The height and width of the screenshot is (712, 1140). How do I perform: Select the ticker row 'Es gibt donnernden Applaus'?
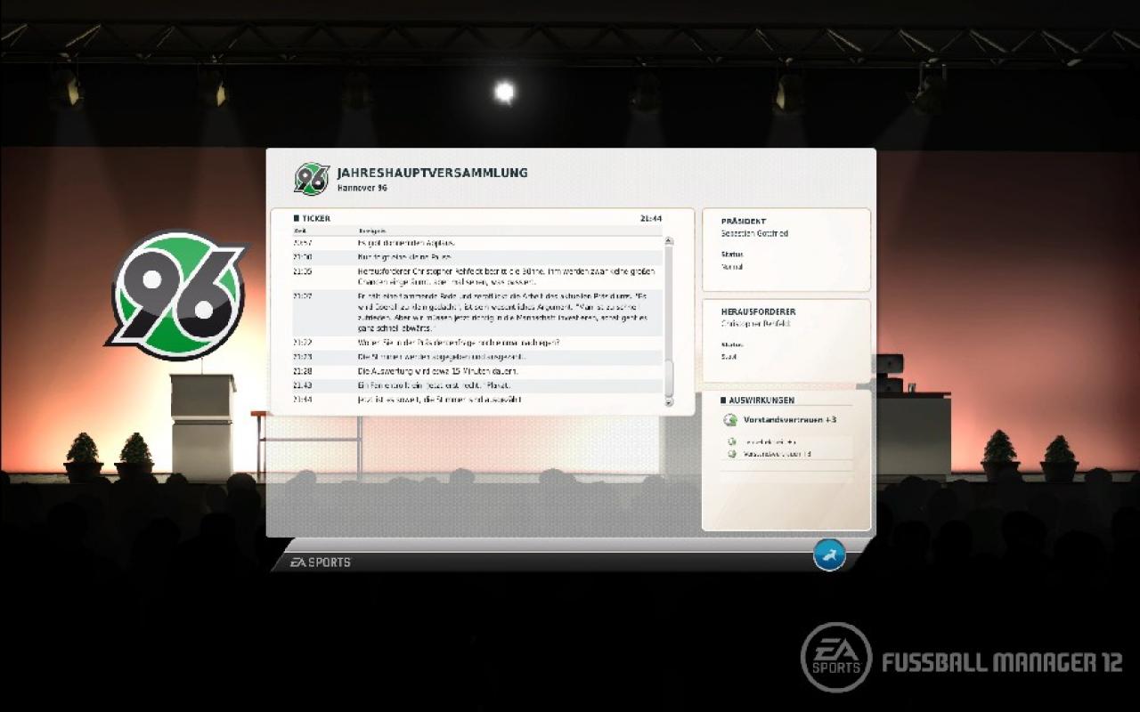(x=477, y=242)
